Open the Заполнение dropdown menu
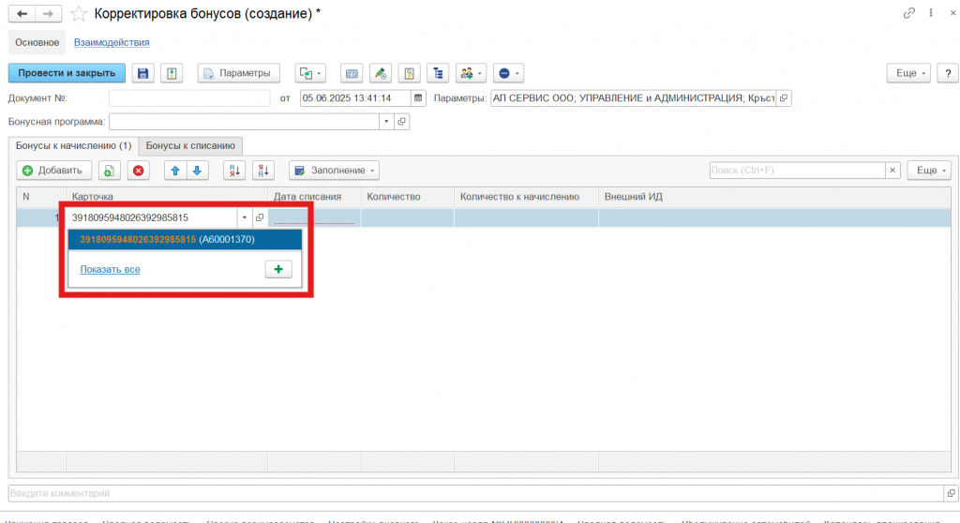The image size is (960, 523). click(x=334, y=171)
